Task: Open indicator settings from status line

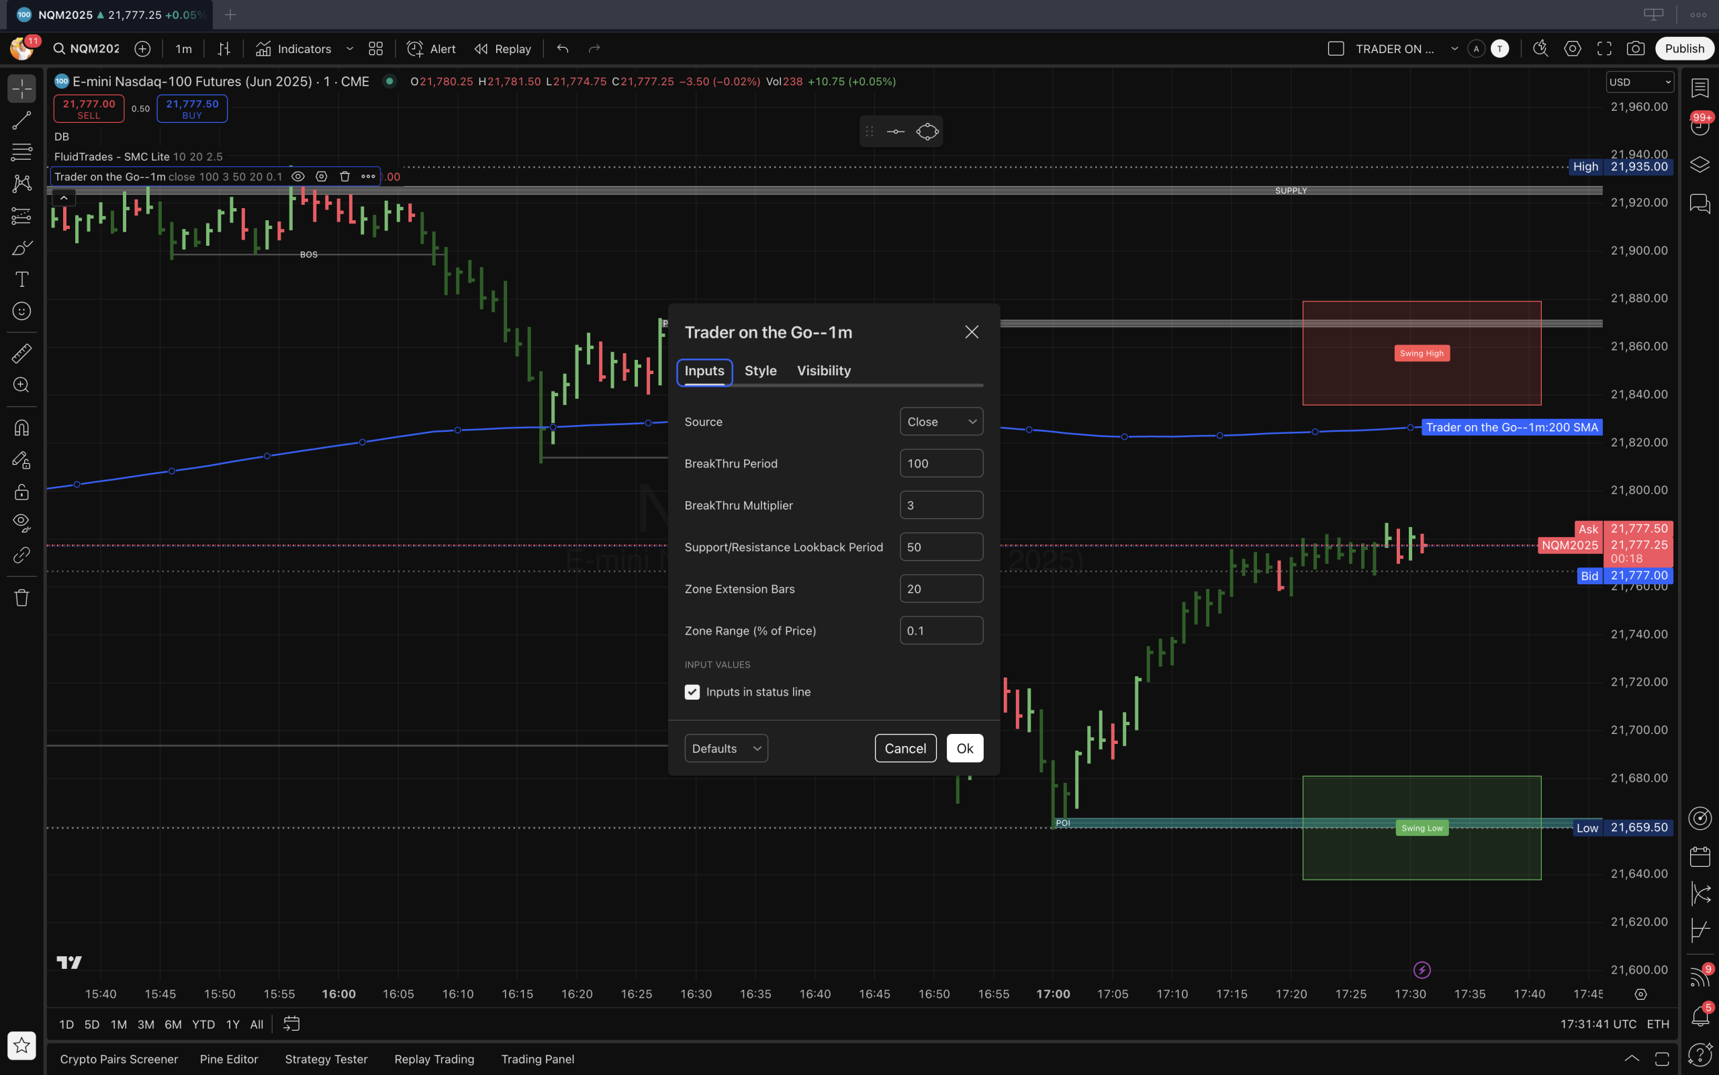Action: [322, 177]
